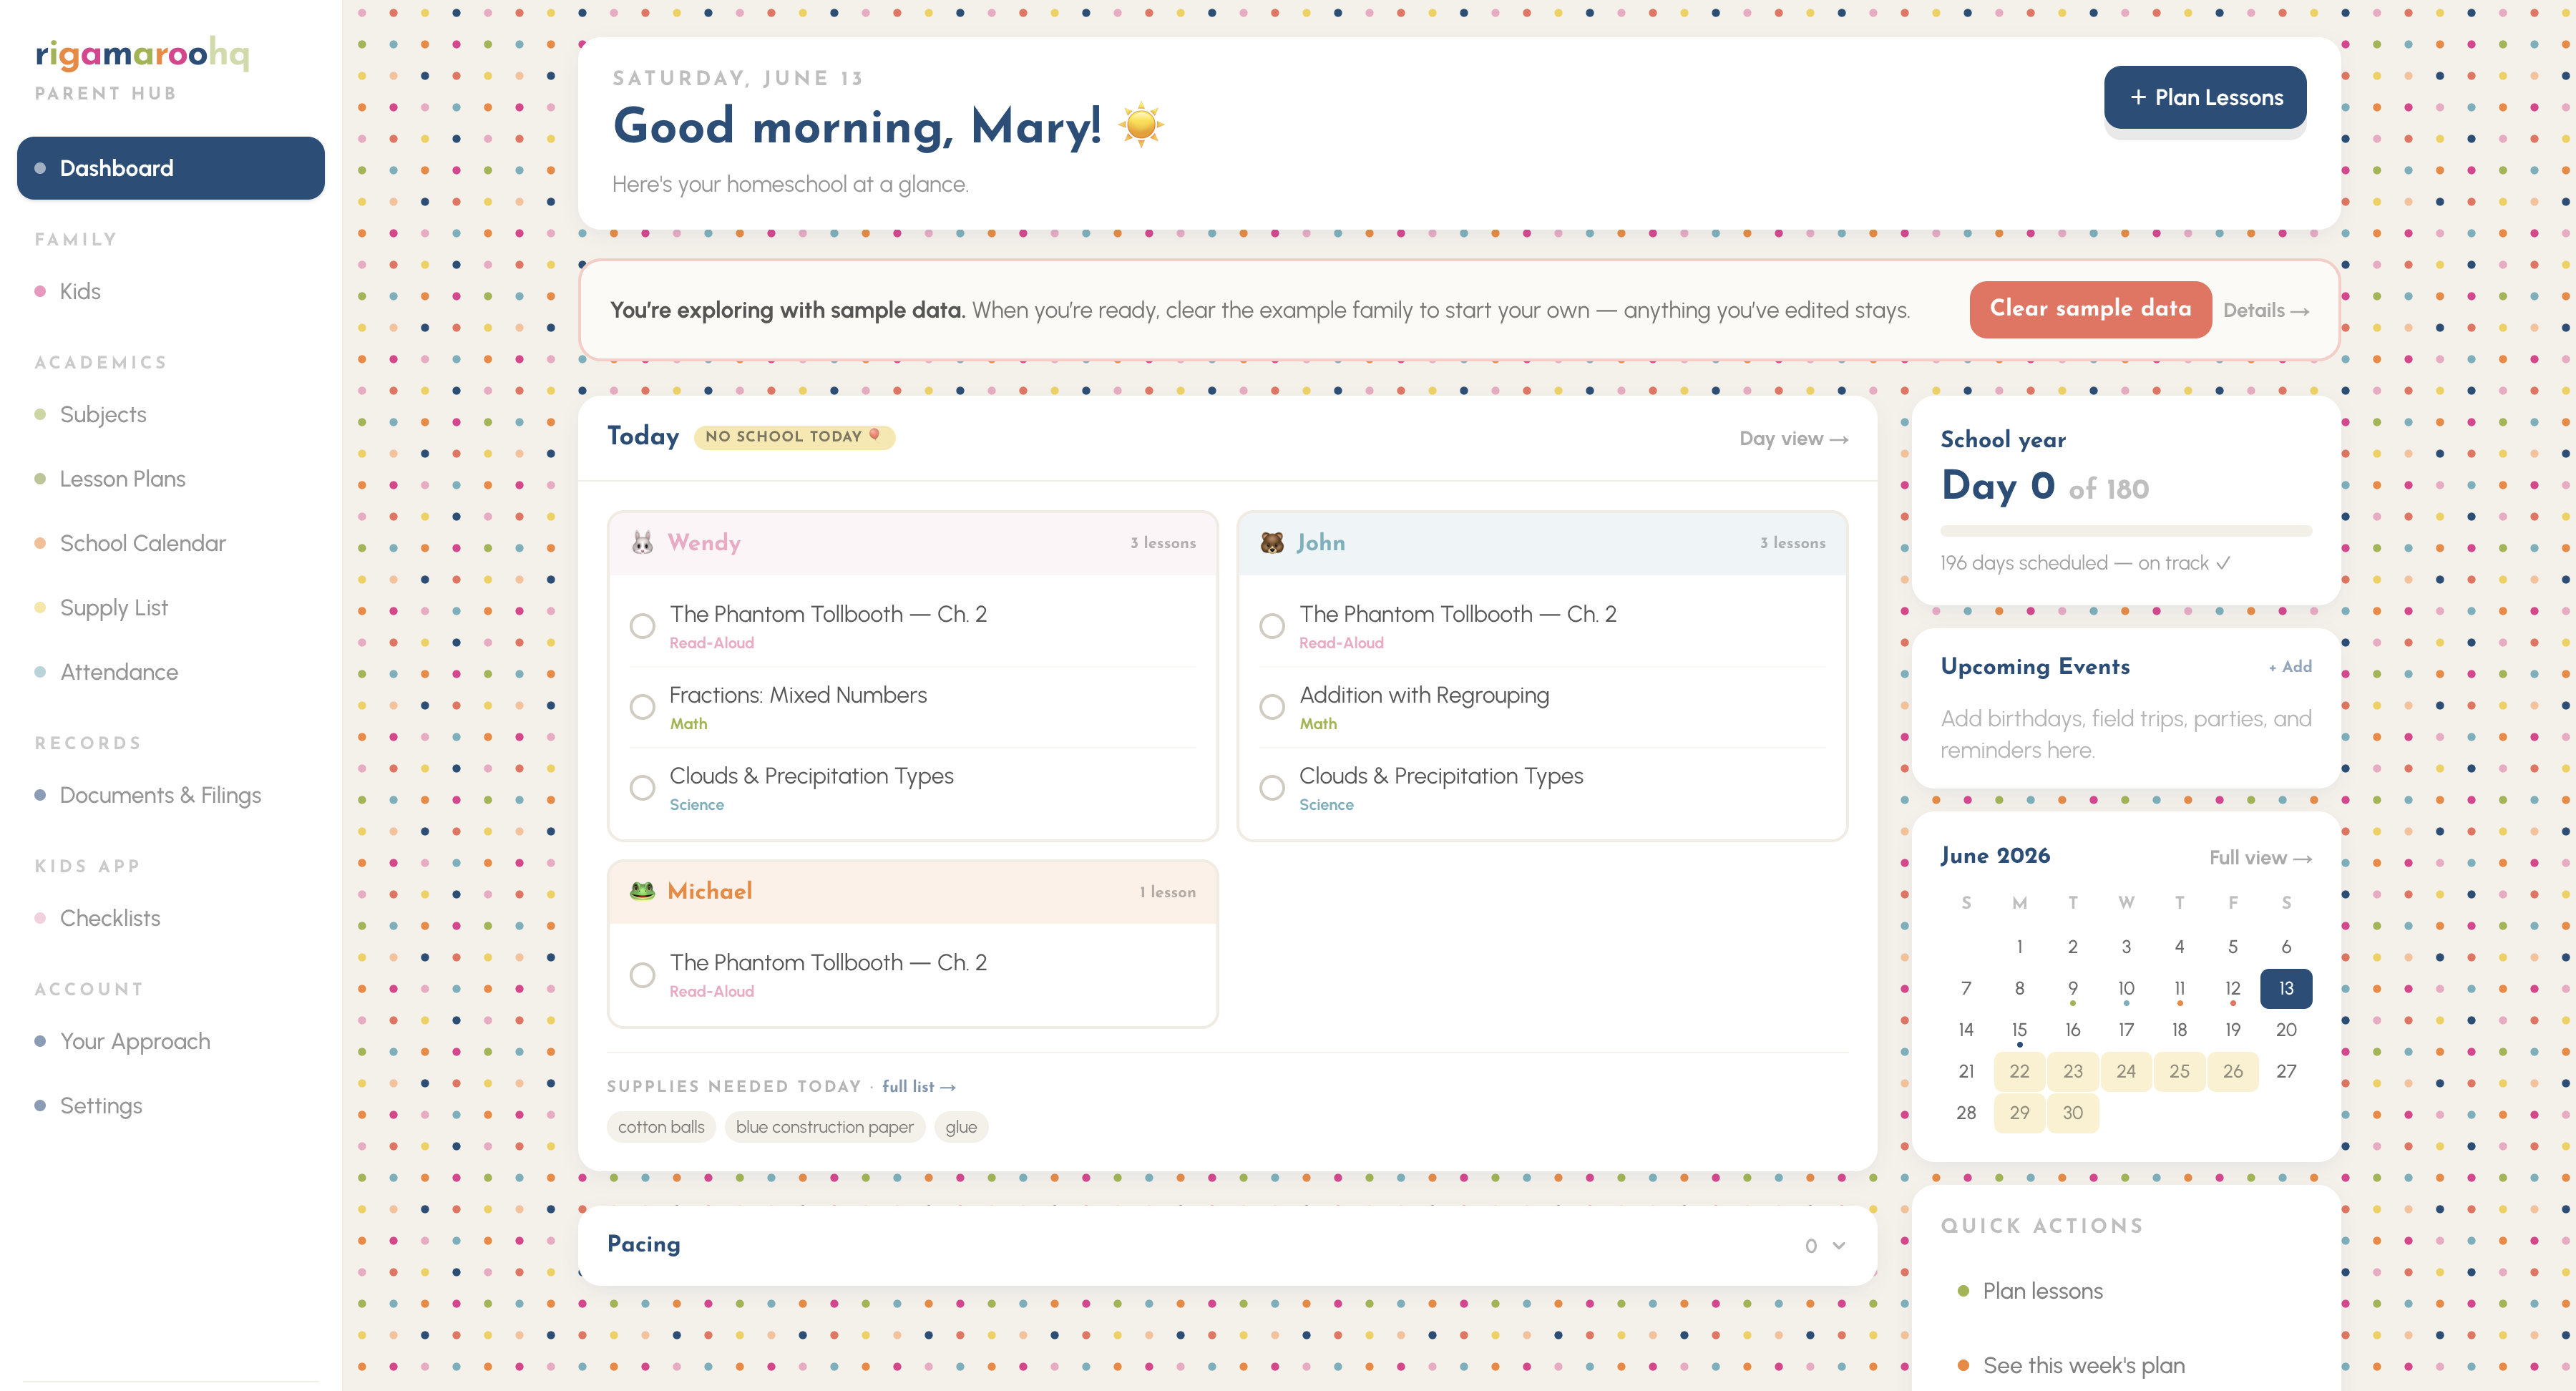Open calendar Full view link
Viewport: 2576px width, 1391px height.
[2260, 858]
